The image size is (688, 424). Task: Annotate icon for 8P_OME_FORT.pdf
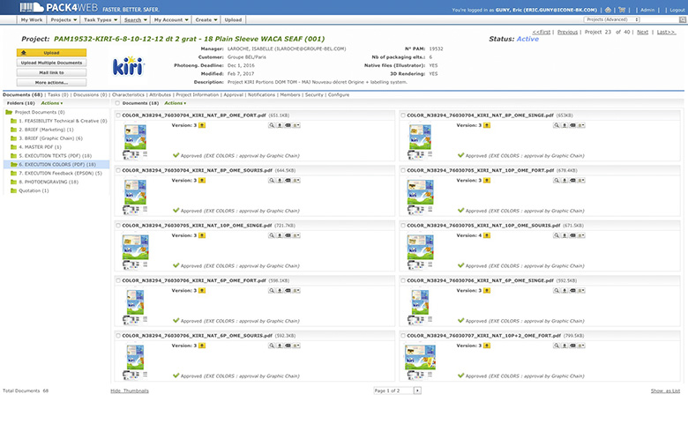(x=288, y=125)
